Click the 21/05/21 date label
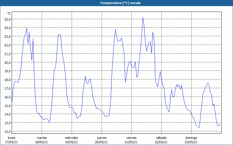This screenshot has height=145, width=233. 131,142
